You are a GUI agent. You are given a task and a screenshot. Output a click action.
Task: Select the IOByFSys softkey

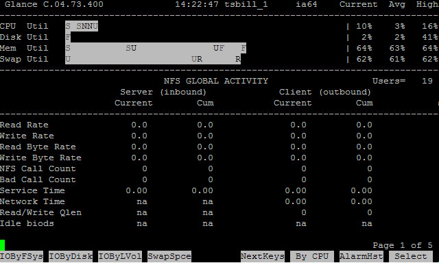pyautogui.click(x=21, y=256)
